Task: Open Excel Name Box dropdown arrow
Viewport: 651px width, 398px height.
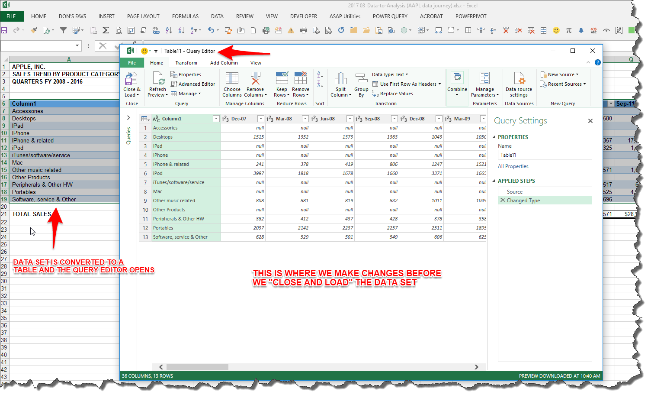Action: click(x=77, y=45)
